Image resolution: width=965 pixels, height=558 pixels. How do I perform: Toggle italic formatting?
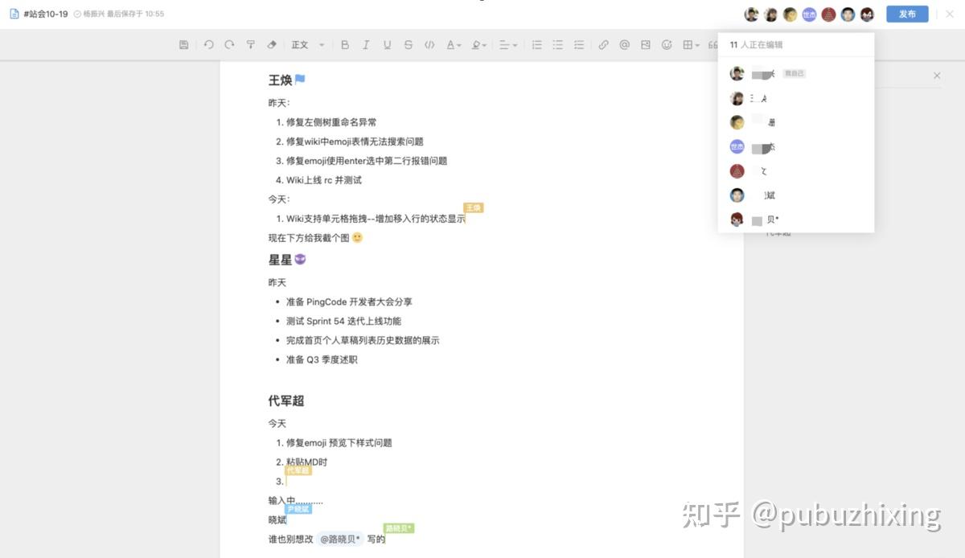366,45
